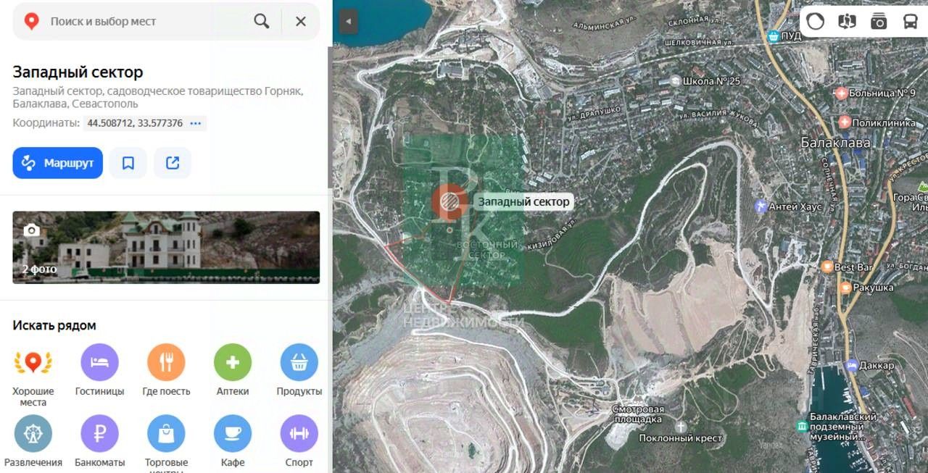Toggle the street panoramas layer icon
The width and height of the screenshot is (928, 473).
pyautogui.click(x=847, y=21)
